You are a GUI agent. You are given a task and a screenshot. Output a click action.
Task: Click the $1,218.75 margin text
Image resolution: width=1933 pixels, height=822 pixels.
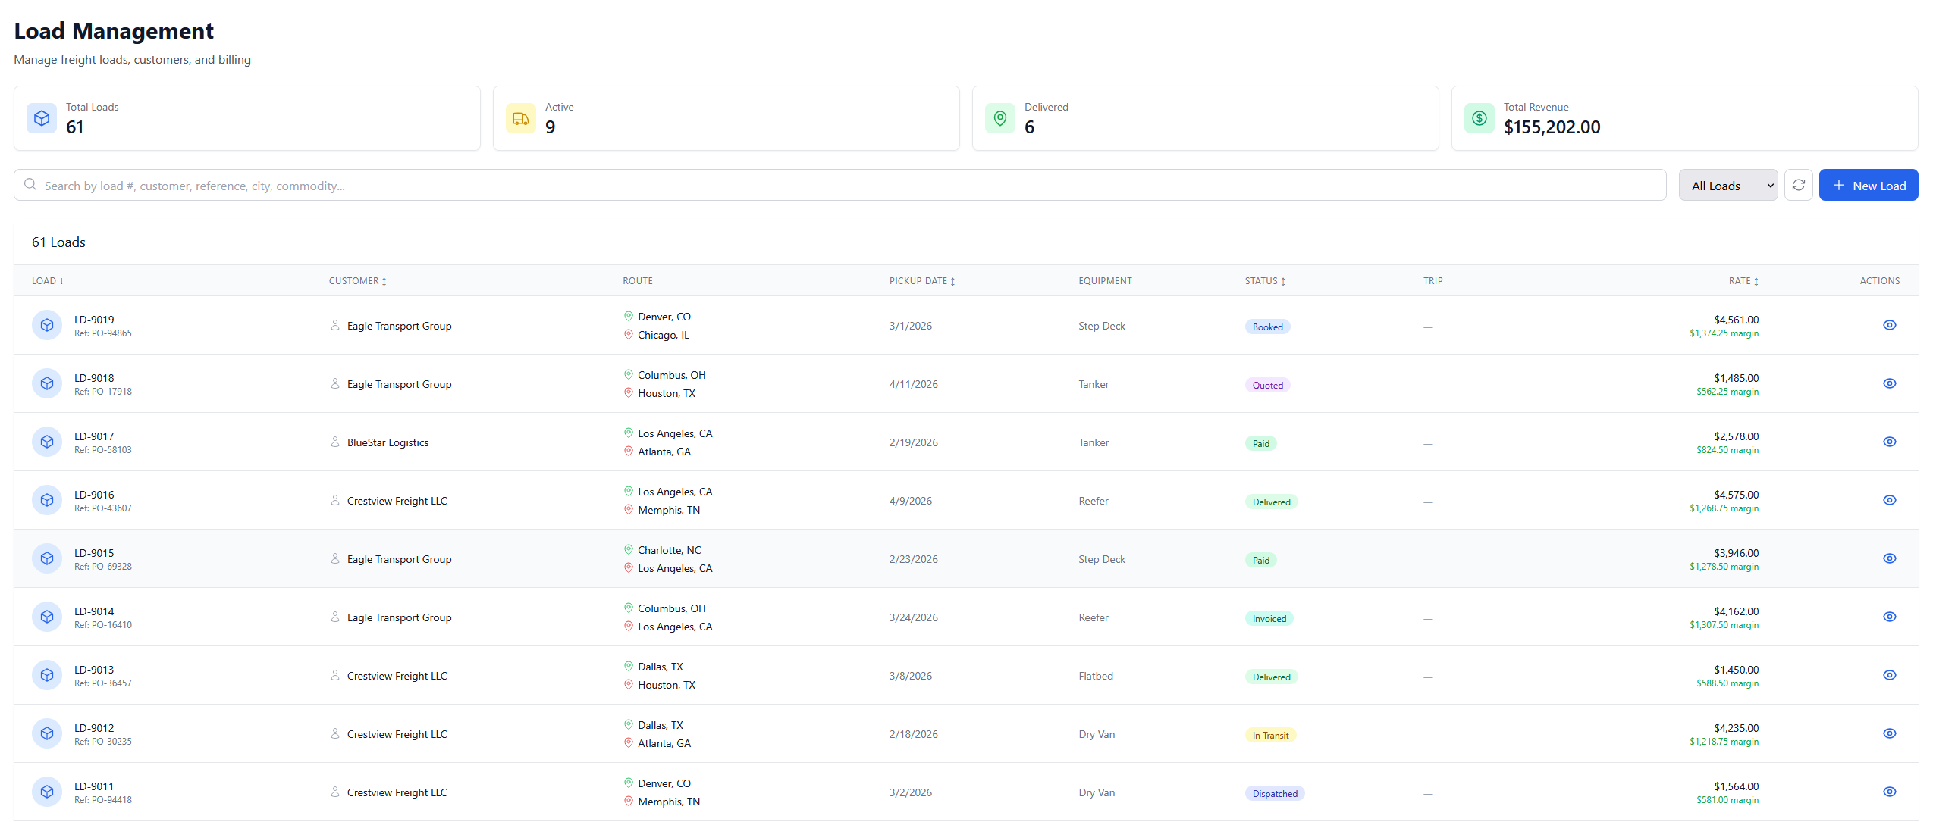pos(1724,742)
